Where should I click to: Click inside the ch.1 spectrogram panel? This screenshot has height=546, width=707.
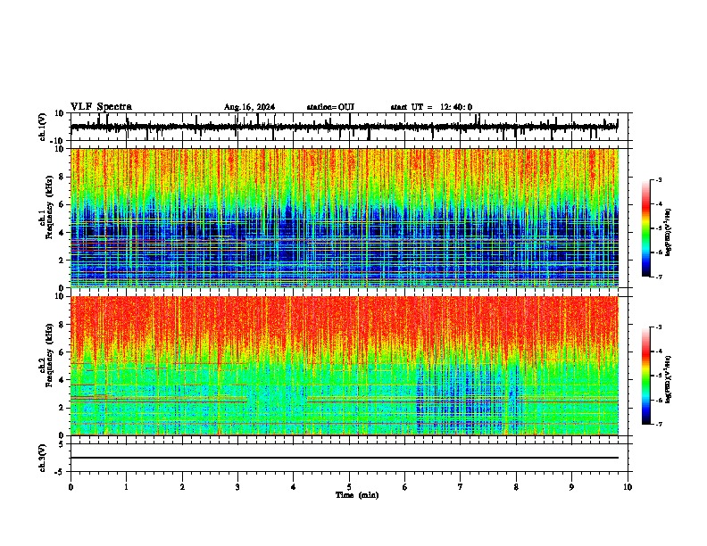pos(345,218)
